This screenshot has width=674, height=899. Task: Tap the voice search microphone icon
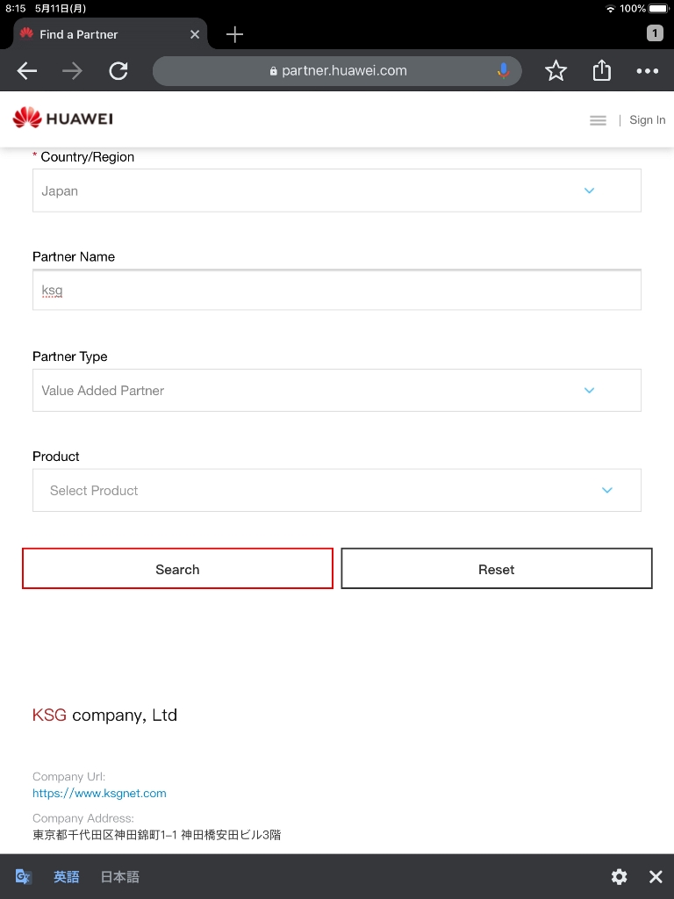click(503, 71)
